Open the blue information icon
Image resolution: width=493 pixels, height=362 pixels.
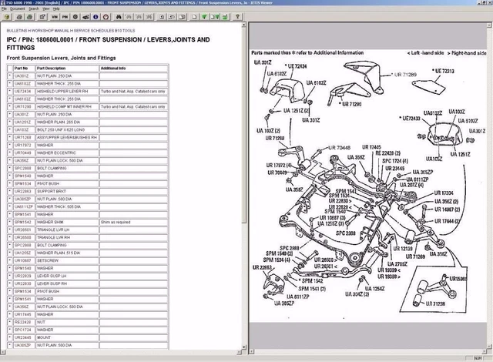coord(96,17)
